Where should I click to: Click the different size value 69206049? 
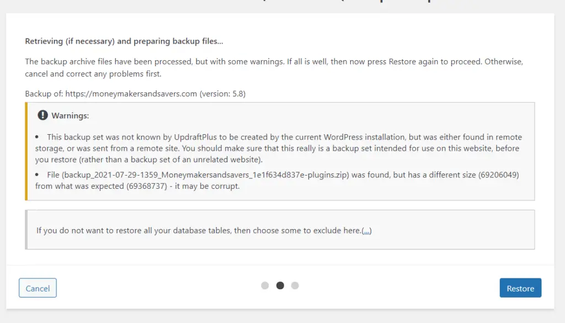coord(499,175)
